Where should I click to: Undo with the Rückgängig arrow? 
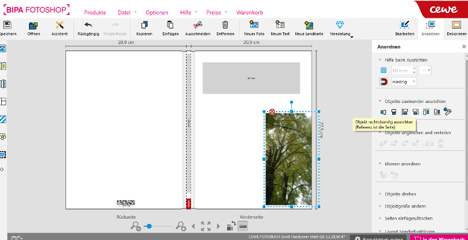pos(88,25)
